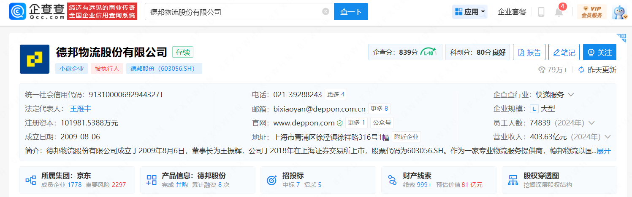Open the 企业套餐 menu item

512,12
